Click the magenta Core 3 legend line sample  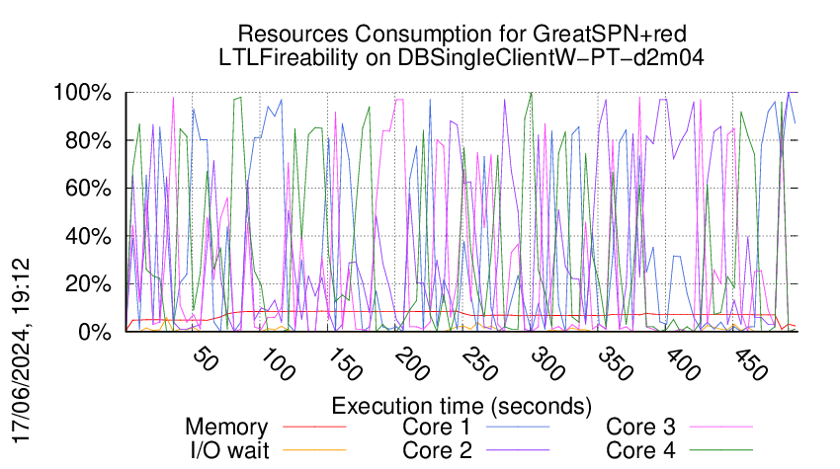[721, 427]
